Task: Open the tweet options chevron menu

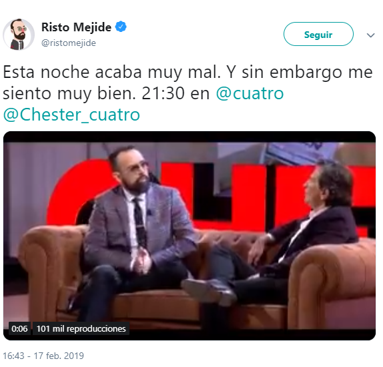Action: pyautogui.click(x=370, y=35)
